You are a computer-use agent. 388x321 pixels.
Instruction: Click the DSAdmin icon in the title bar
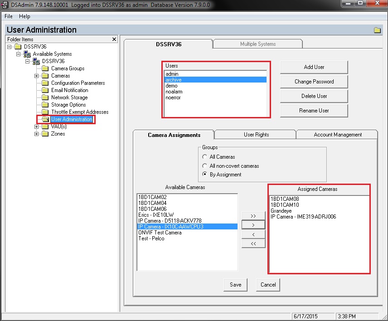[5, 4]
